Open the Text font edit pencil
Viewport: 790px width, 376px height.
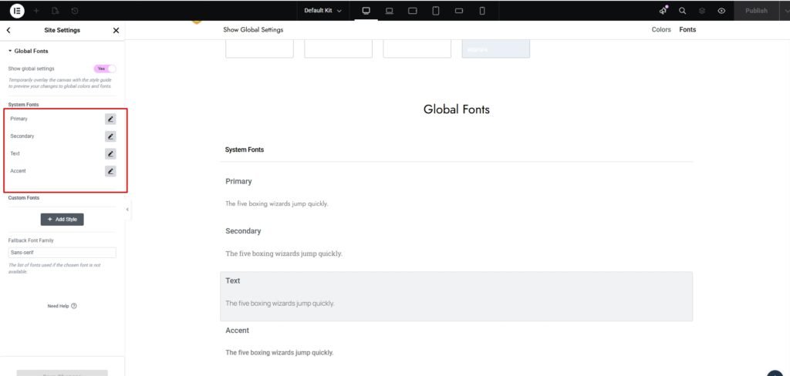110,153
